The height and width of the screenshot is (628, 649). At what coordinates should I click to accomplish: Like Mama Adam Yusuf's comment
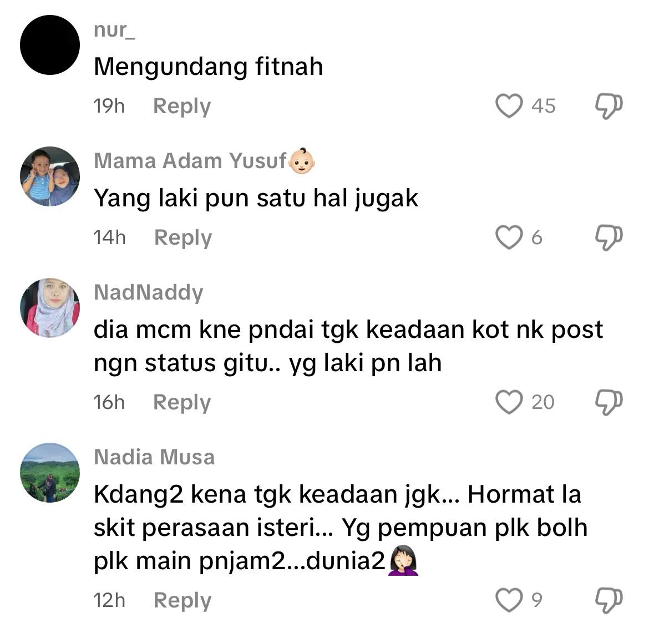point(509,237)
